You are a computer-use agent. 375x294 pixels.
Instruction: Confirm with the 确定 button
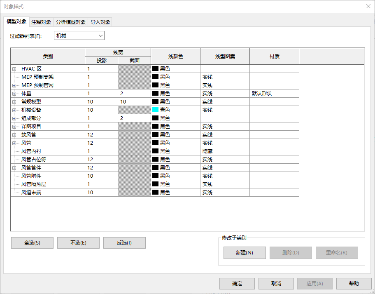point(237,283)
